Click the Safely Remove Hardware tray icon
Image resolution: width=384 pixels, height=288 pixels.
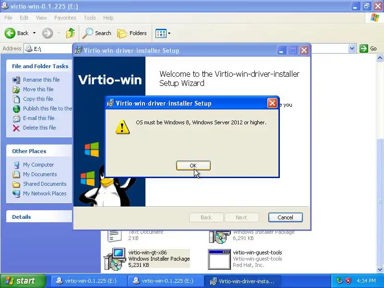pos(339,281)
